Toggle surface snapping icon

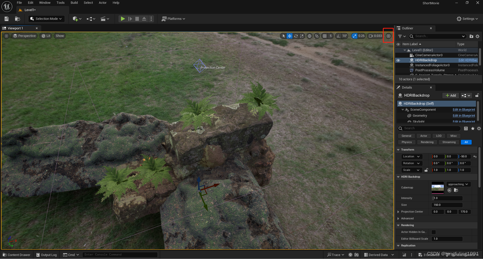[x=317, y=36]
